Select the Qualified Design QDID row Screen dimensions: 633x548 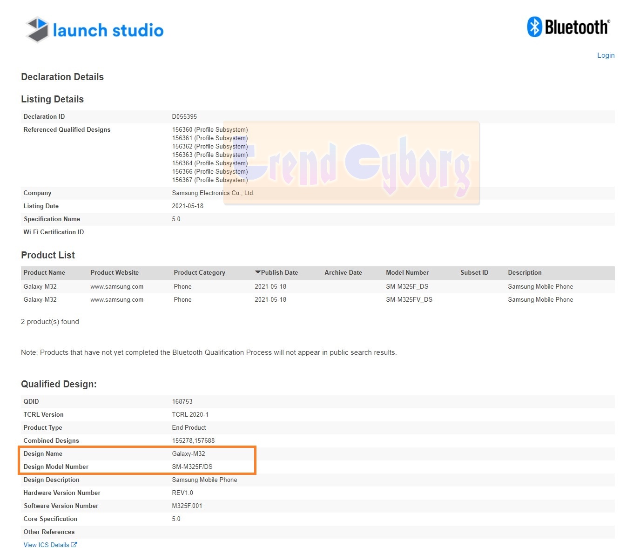(186, 401)
